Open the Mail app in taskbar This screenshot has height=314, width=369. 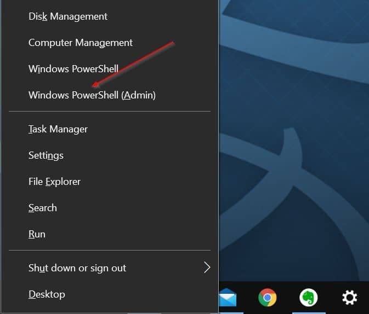coord(228,298)
